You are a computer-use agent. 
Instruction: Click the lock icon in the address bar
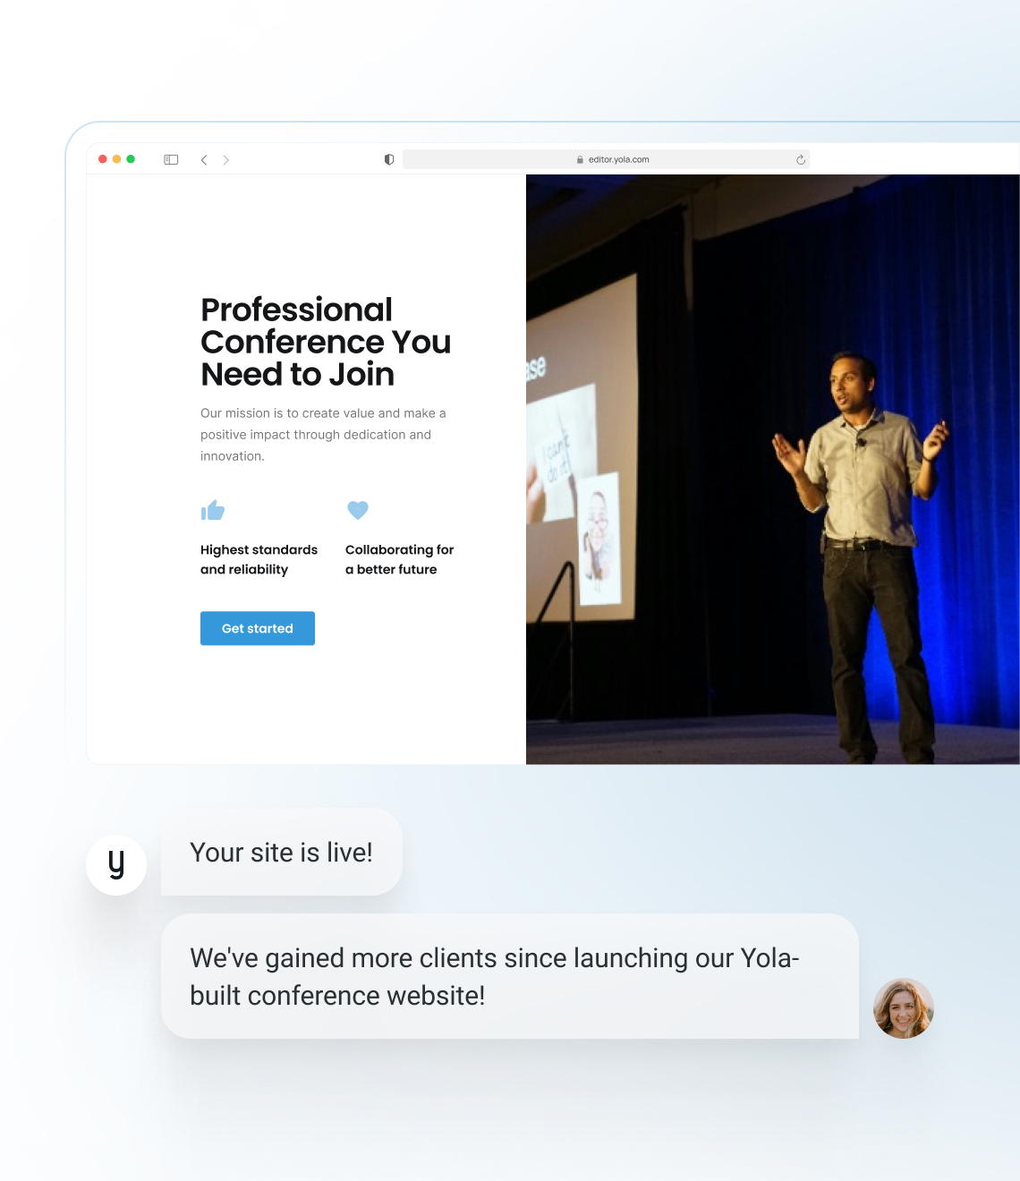(580, 159)
